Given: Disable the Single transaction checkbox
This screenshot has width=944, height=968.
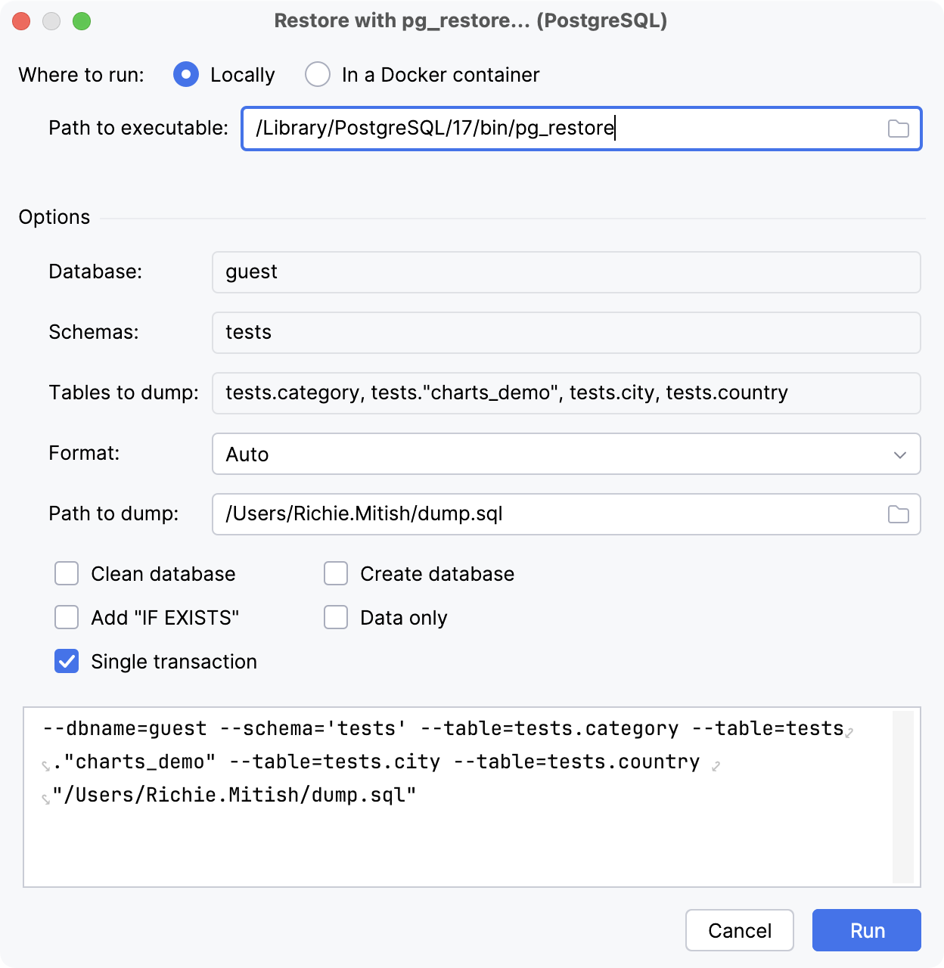Looking at the screenshot, I should [67, 662].
